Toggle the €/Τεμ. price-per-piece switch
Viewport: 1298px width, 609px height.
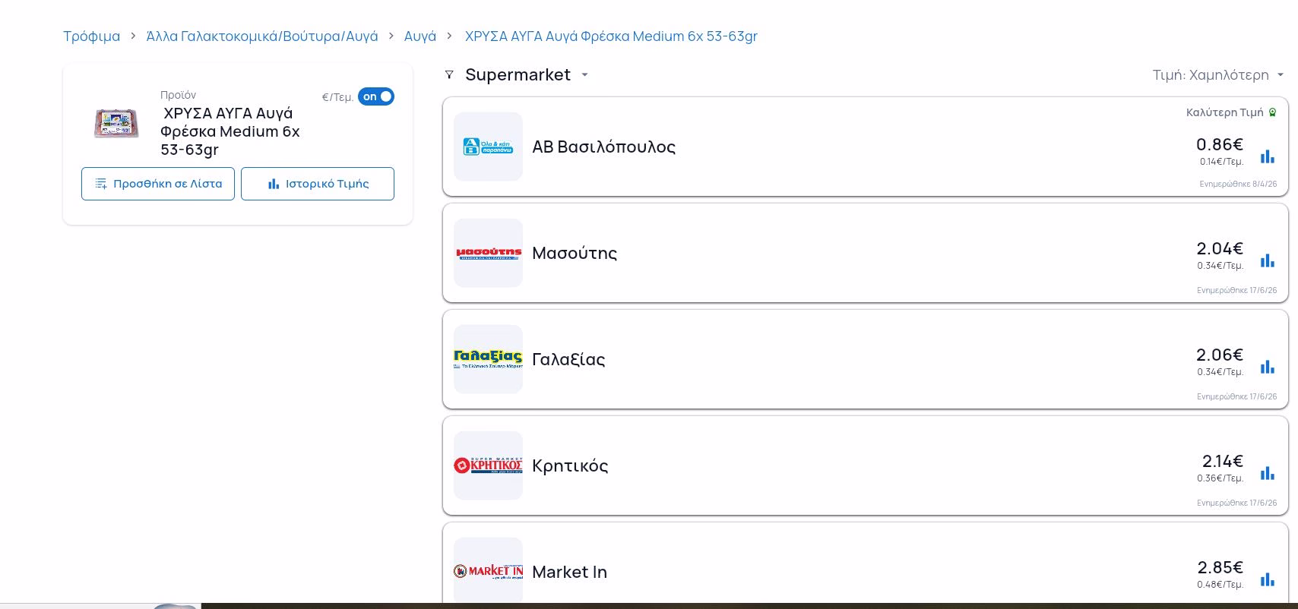point(376,96)
